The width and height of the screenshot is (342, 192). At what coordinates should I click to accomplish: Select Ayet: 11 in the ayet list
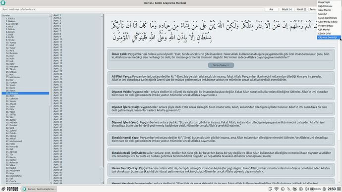[58, 42]
